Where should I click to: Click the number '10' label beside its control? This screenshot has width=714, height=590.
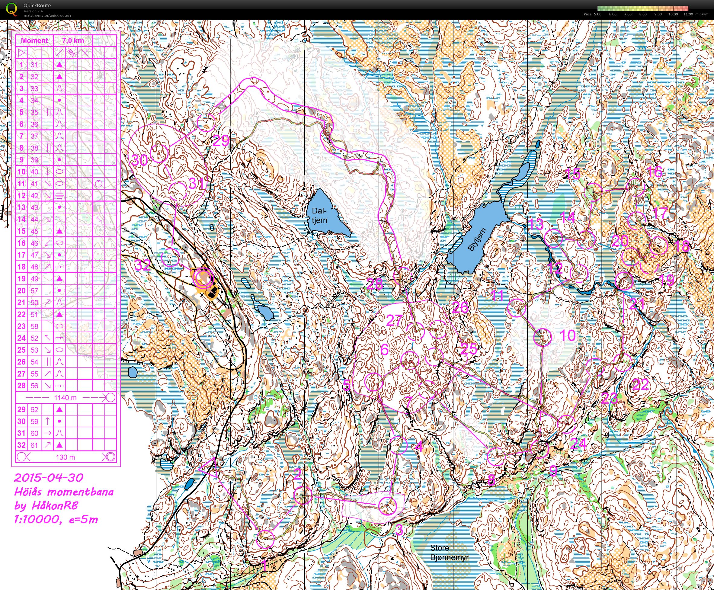coord(567,336)
